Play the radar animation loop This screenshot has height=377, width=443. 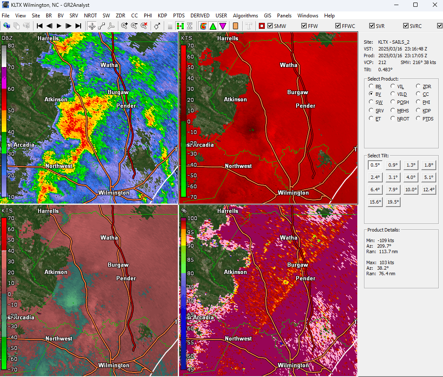[59, 26]
